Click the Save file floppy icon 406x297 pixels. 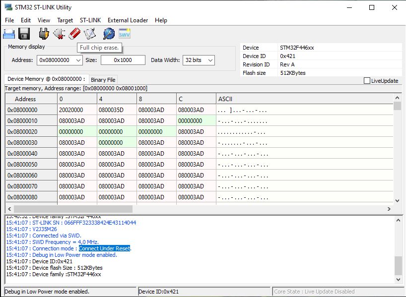[x=24, y=34]
